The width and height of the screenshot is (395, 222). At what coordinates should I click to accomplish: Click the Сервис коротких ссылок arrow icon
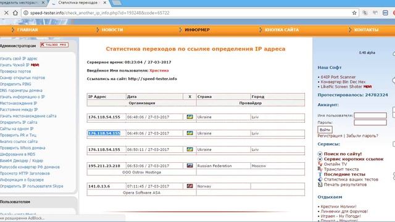coord(320,159)
